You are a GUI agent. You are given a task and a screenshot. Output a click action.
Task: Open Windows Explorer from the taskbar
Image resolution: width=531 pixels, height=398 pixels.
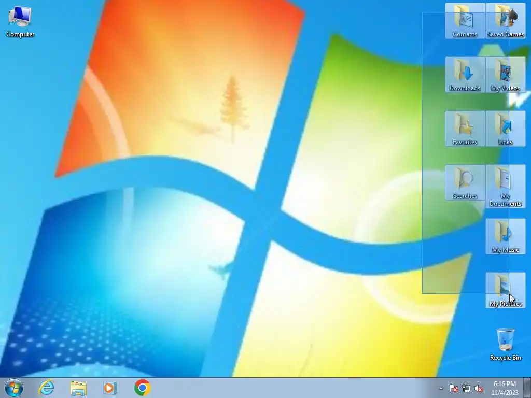(x=78, y=388)
